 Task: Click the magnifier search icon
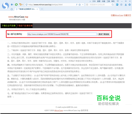[x=113, y=5]
